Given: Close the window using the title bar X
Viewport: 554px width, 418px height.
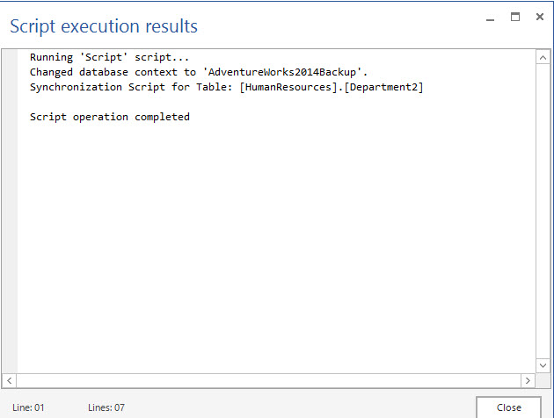Looking at the screenshot, I should click(x=539, y=17).
